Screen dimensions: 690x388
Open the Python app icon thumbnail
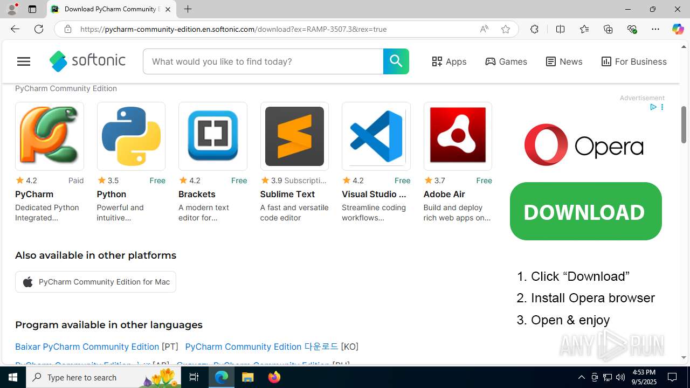pyautogui.click(x=131, y=136)
